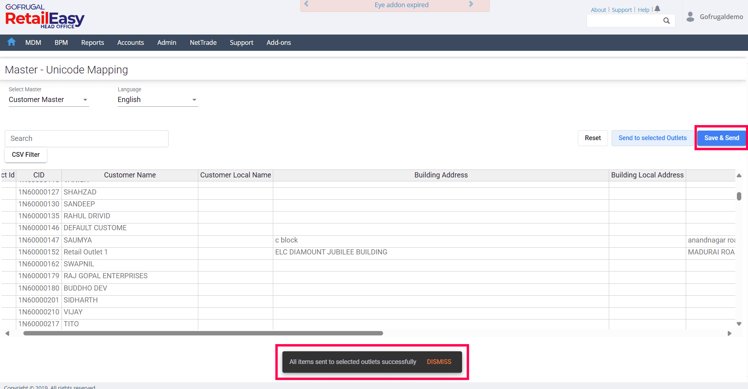Viewport: 748px width, 389px height.
Task: Click the vertical table scrollbar thumb
Action: (739, 196)
